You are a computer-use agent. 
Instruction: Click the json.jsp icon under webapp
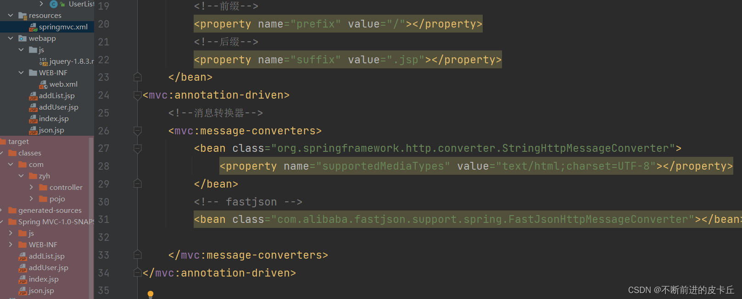click(x=33, y=130)
